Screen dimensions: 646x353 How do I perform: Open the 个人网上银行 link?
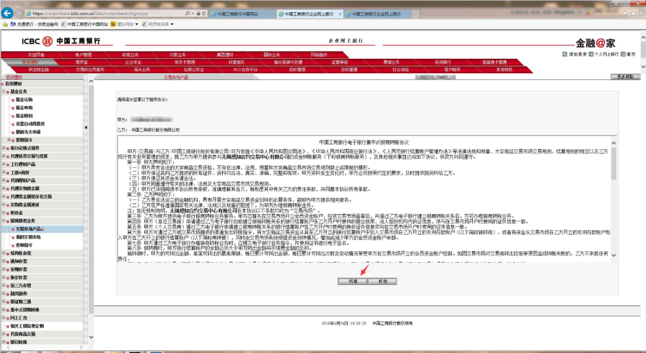(x=607, y=54)
